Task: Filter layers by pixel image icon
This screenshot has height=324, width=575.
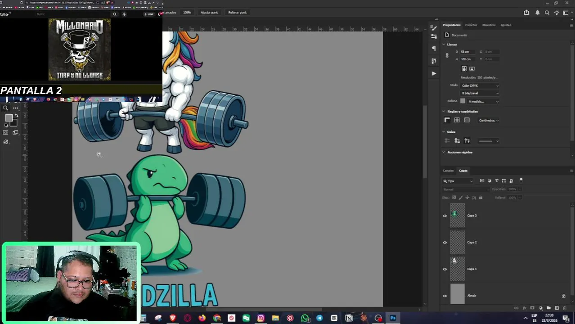Action: pos(482,181)
